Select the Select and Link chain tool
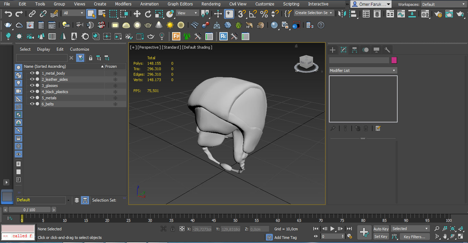The height and width of the screenshot is (243, 468). (32, 14)
